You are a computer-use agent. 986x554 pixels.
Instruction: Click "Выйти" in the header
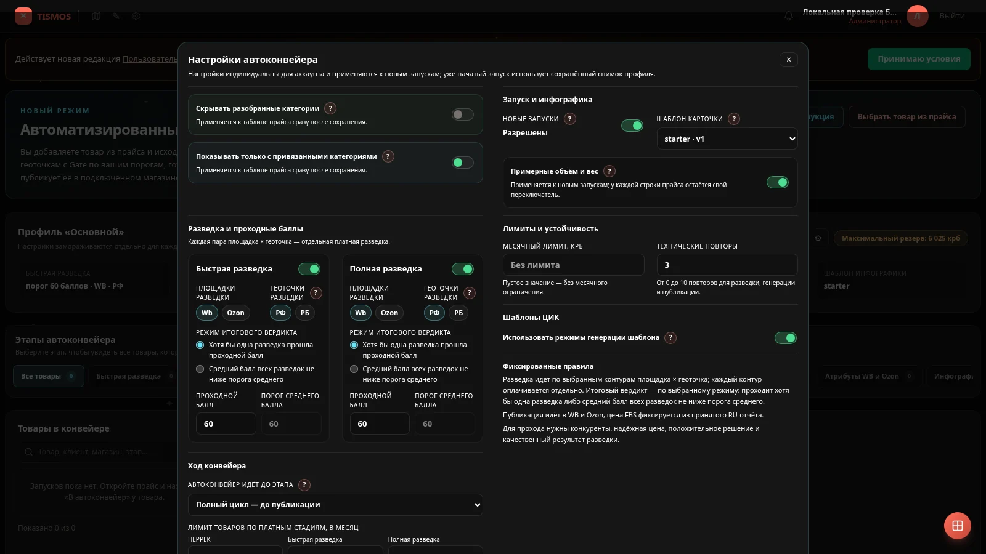[952, 16]
